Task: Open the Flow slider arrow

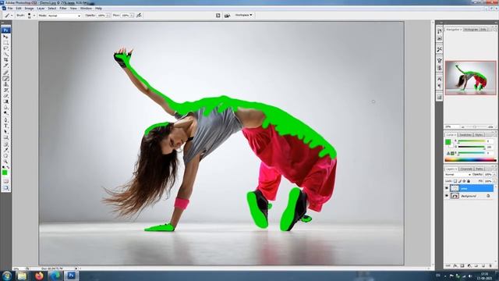Action: click(132, 16)
